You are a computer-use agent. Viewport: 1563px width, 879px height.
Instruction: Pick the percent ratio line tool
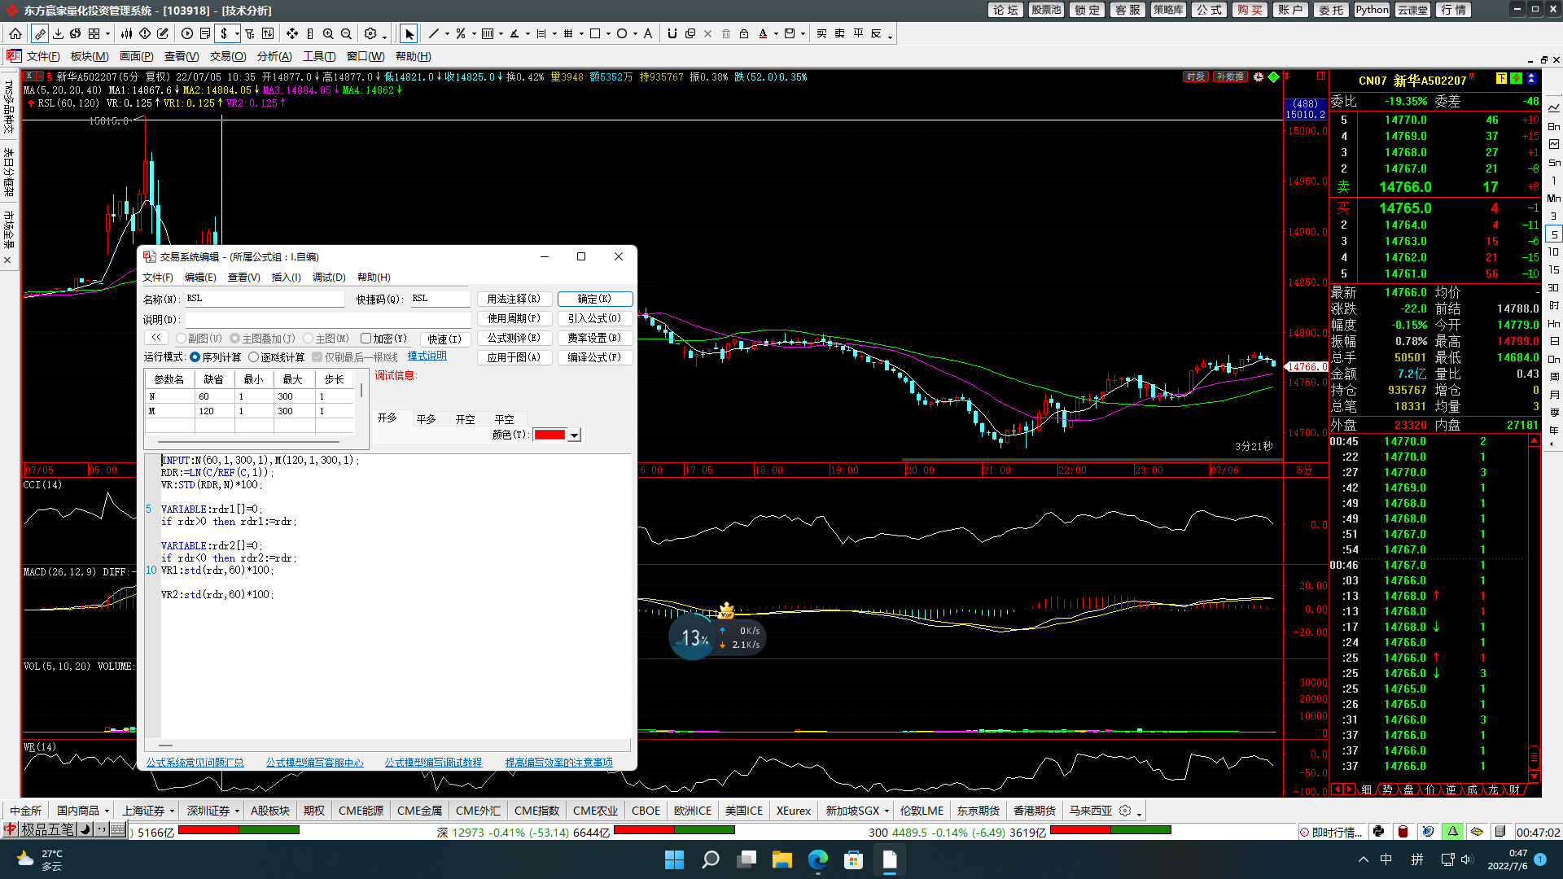pos(461,33)
